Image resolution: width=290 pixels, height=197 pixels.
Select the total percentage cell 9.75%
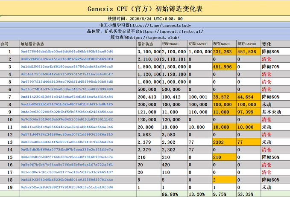(x=224, y=194)
